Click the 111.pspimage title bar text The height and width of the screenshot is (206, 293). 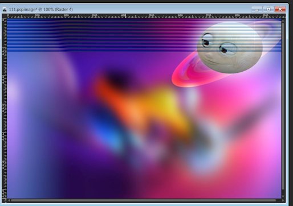[41, 9]
